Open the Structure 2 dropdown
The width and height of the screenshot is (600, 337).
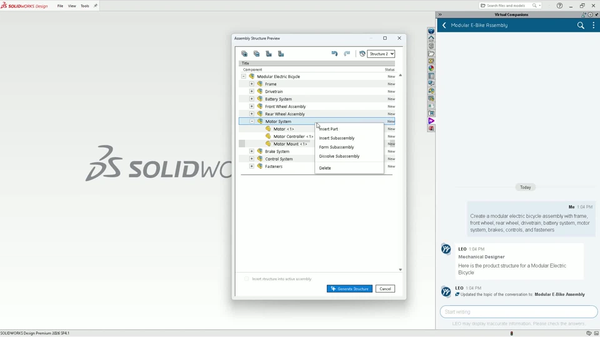(381, 54)
